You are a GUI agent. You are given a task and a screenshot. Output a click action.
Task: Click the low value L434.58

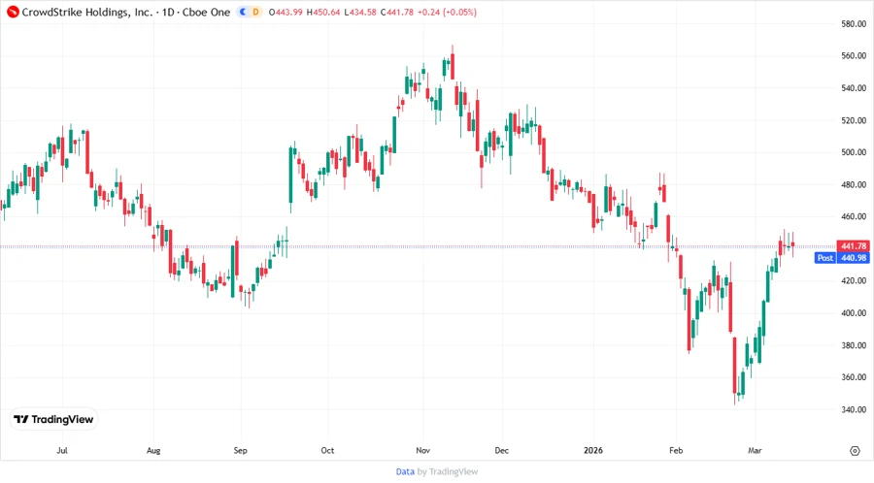360,13
